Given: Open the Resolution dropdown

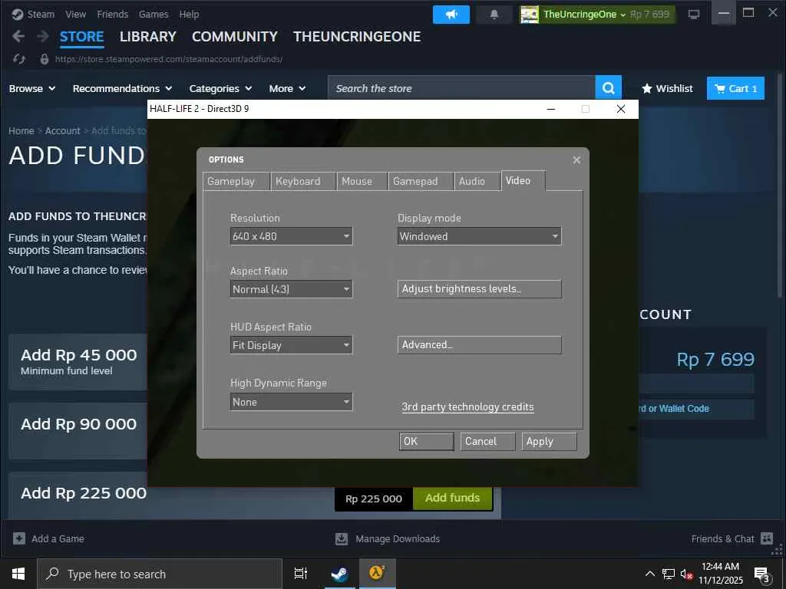Looking at the screenshot, I should [291, 236].
